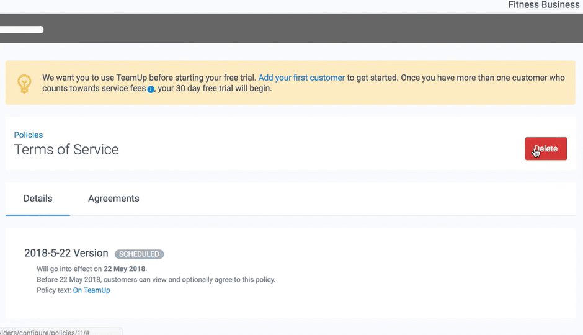This screenshot has width=583, height=335.
Task: Open the On TeamUp policy text link
Action: point(91,290)
